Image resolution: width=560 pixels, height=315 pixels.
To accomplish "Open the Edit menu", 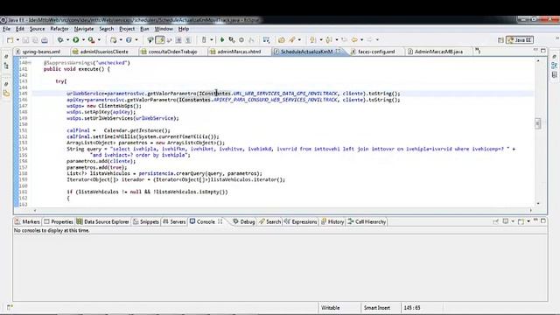I will [20, 29].
